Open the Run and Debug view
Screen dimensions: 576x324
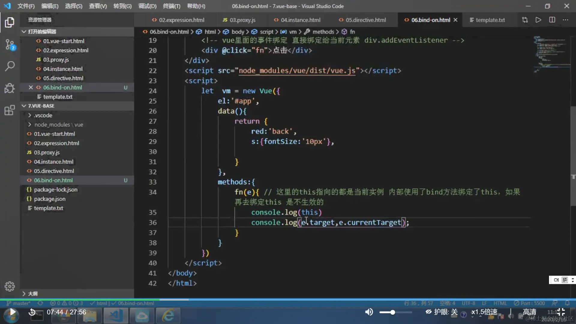(x=10, y=88)
